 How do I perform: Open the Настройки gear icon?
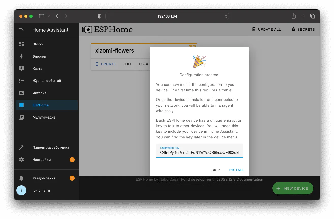click(21, 160)
